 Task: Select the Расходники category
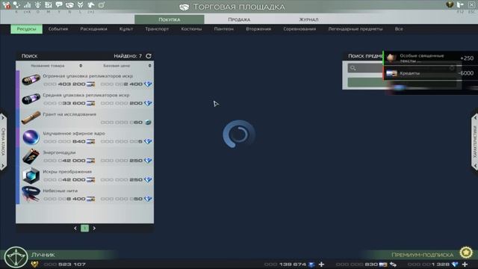point(93,29)
